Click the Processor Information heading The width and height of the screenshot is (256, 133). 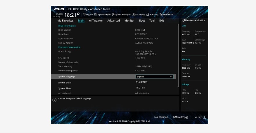click(69, 47)
